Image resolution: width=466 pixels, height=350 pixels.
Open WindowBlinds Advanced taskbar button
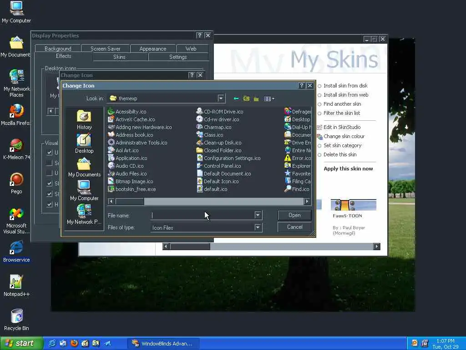click(x=163, y=344)
